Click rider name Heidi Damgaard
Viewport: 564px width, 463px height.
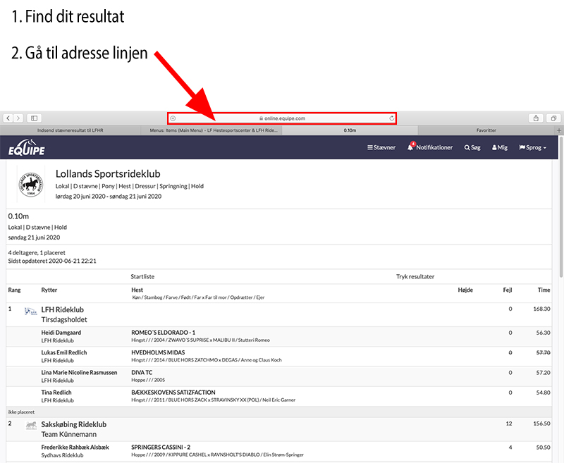pyautogui.click(x=61, y=333)
